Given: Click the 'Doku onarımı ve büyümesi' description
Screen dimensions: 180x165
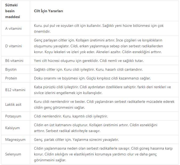Looking at the screenshot, I should pos(92,78).
